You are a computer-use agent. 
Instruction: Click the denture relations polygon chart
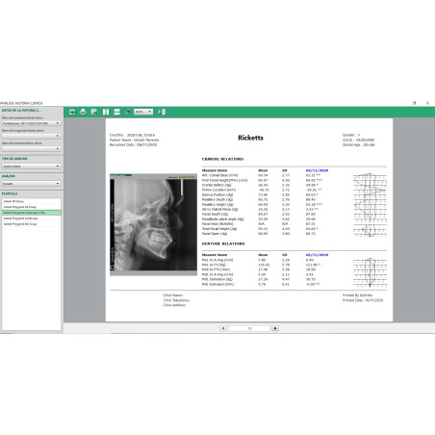pyautogui.click(x=370, y=272)
